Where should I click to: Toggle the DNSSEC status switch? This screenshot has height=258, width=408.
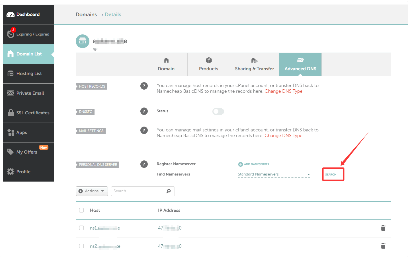point(218,112)
